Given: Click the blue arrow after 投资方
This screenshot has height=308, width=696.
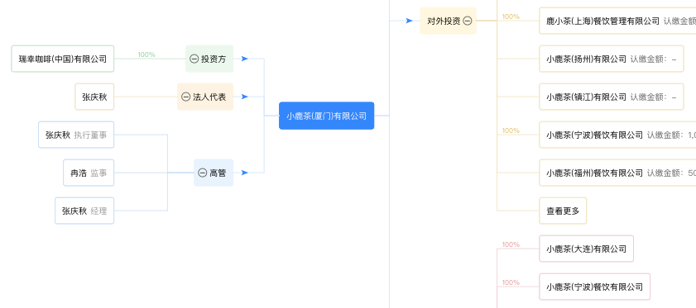Looking at the screenshot, I should click(x=245, y=59).
